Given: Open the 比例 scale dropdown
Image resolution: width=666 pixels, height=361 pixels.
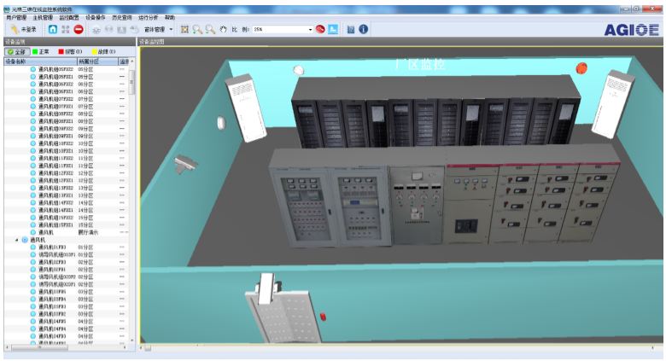Looking at the screenshot, I should point(311,29).
